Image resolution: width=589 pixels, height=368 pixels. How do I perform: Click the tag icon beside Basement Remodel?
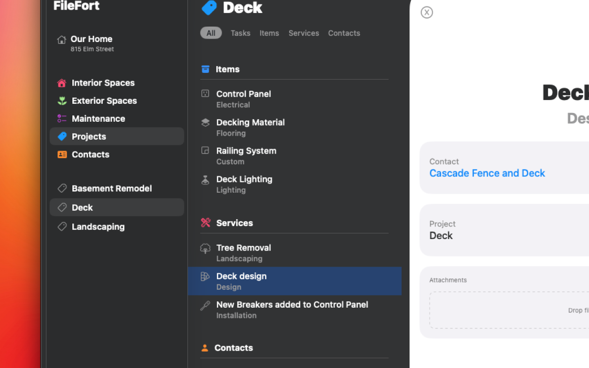62,188
